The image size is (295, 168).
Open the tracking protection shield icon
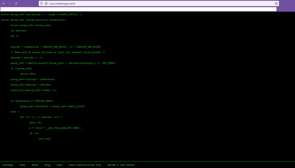42,3
